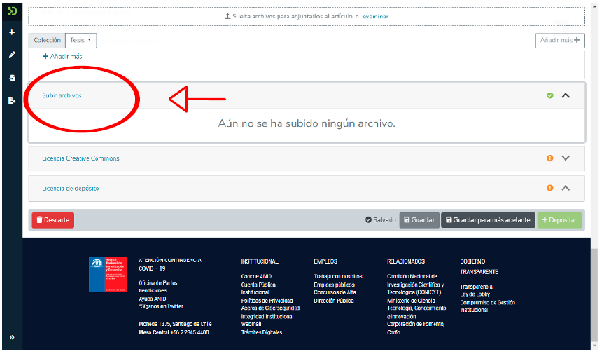Open the Compromiso de Gestión Institucional link
This screenshot has width=602, height=354.
[x=488, y=306]
